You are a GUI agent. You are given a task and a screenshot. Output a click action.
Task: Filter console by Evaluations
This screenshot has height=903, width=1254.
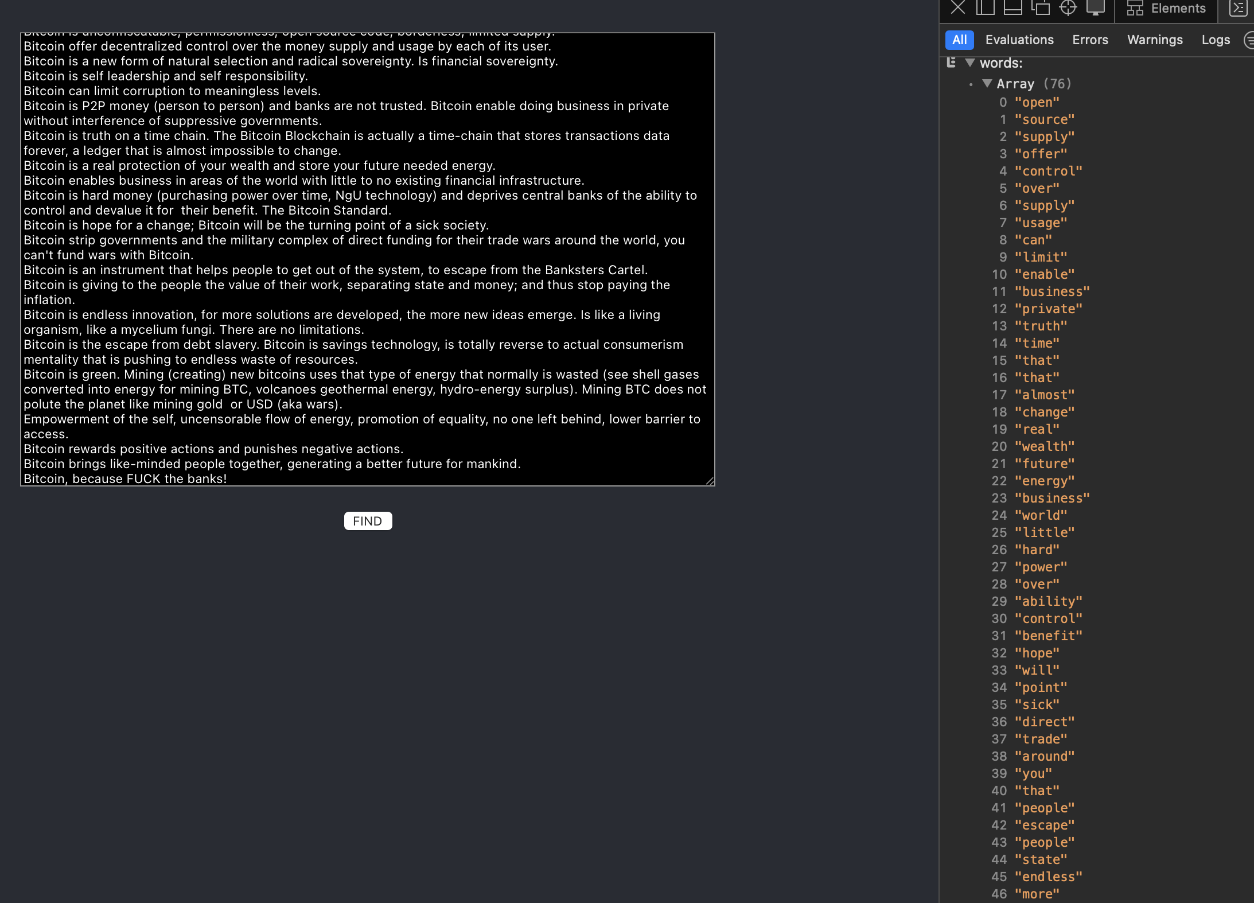tap(1019, 40)
